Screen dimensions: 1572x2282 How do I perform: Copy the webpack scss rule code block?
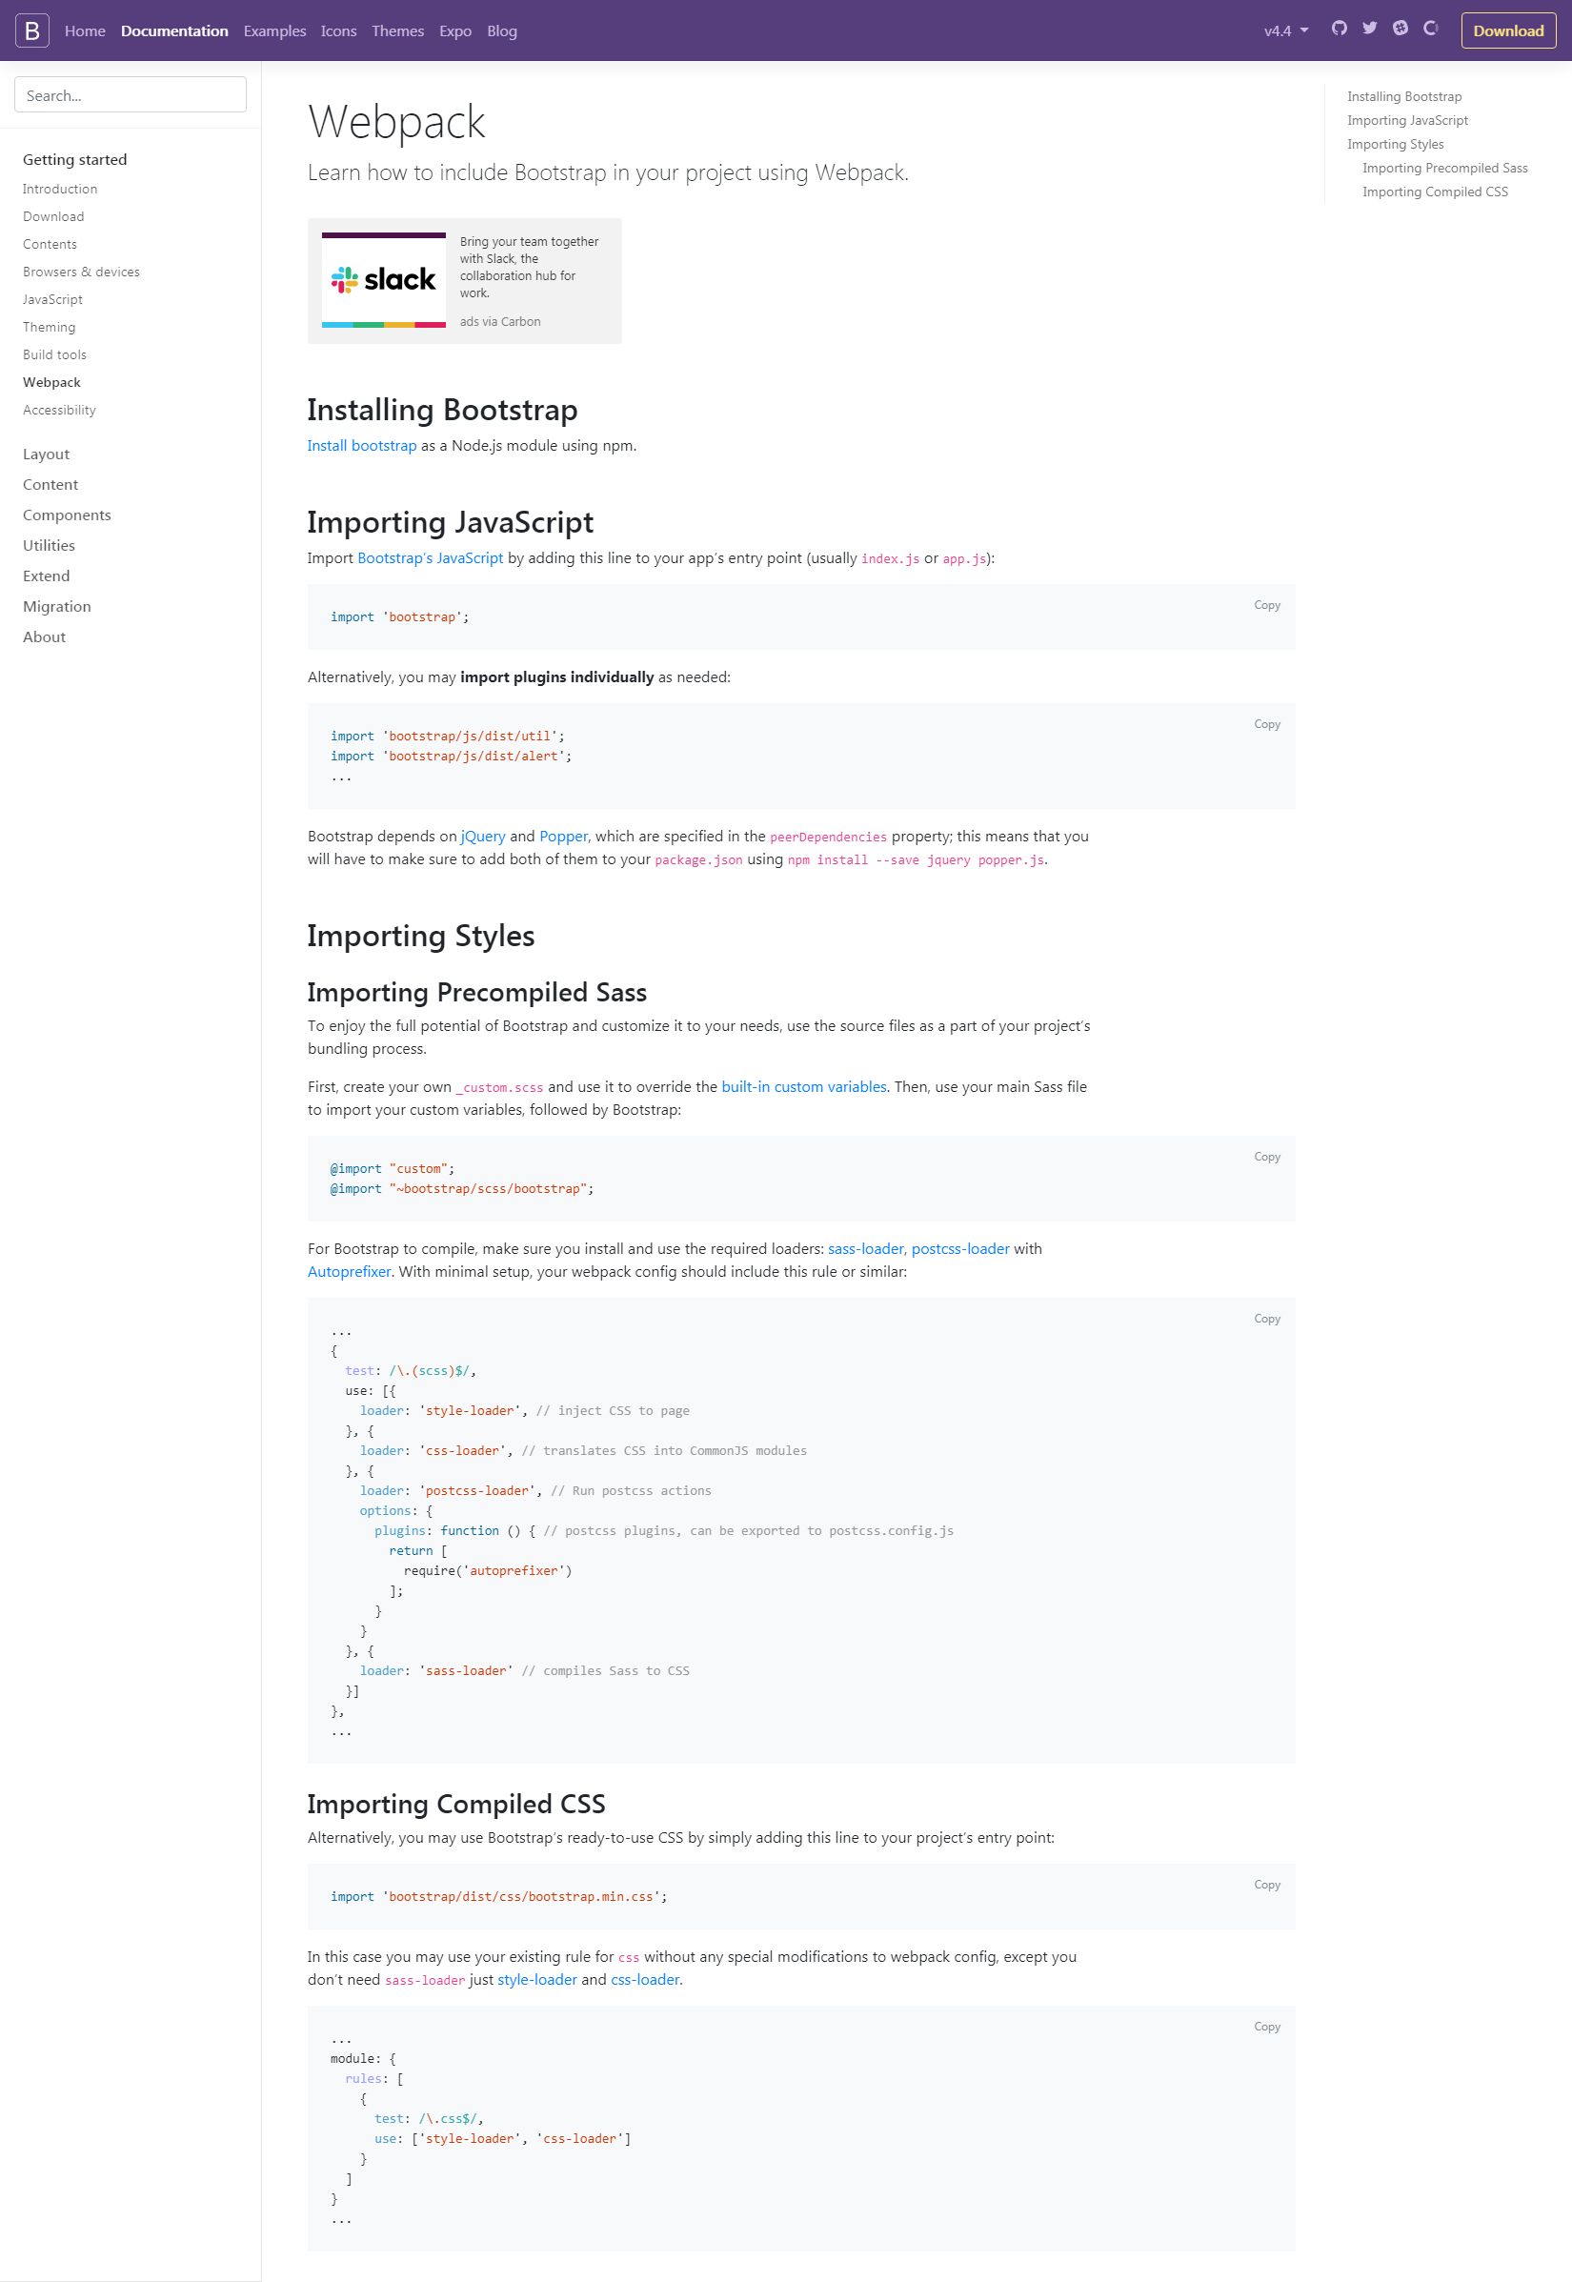(1267, 1319)
